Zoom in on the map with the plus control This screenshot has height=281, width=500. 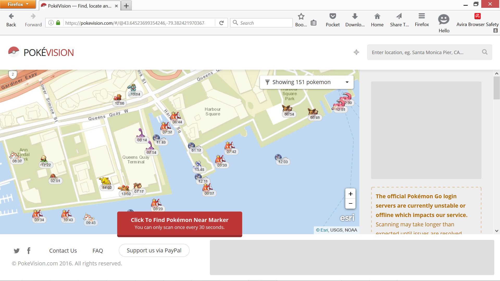(350, 194)
